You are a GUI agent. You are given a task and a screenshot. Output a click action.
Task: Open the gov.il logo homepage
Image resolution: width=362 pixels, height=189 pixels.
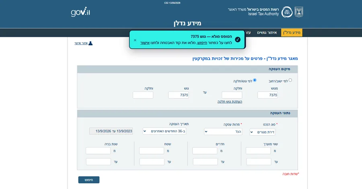coord(80,12)
